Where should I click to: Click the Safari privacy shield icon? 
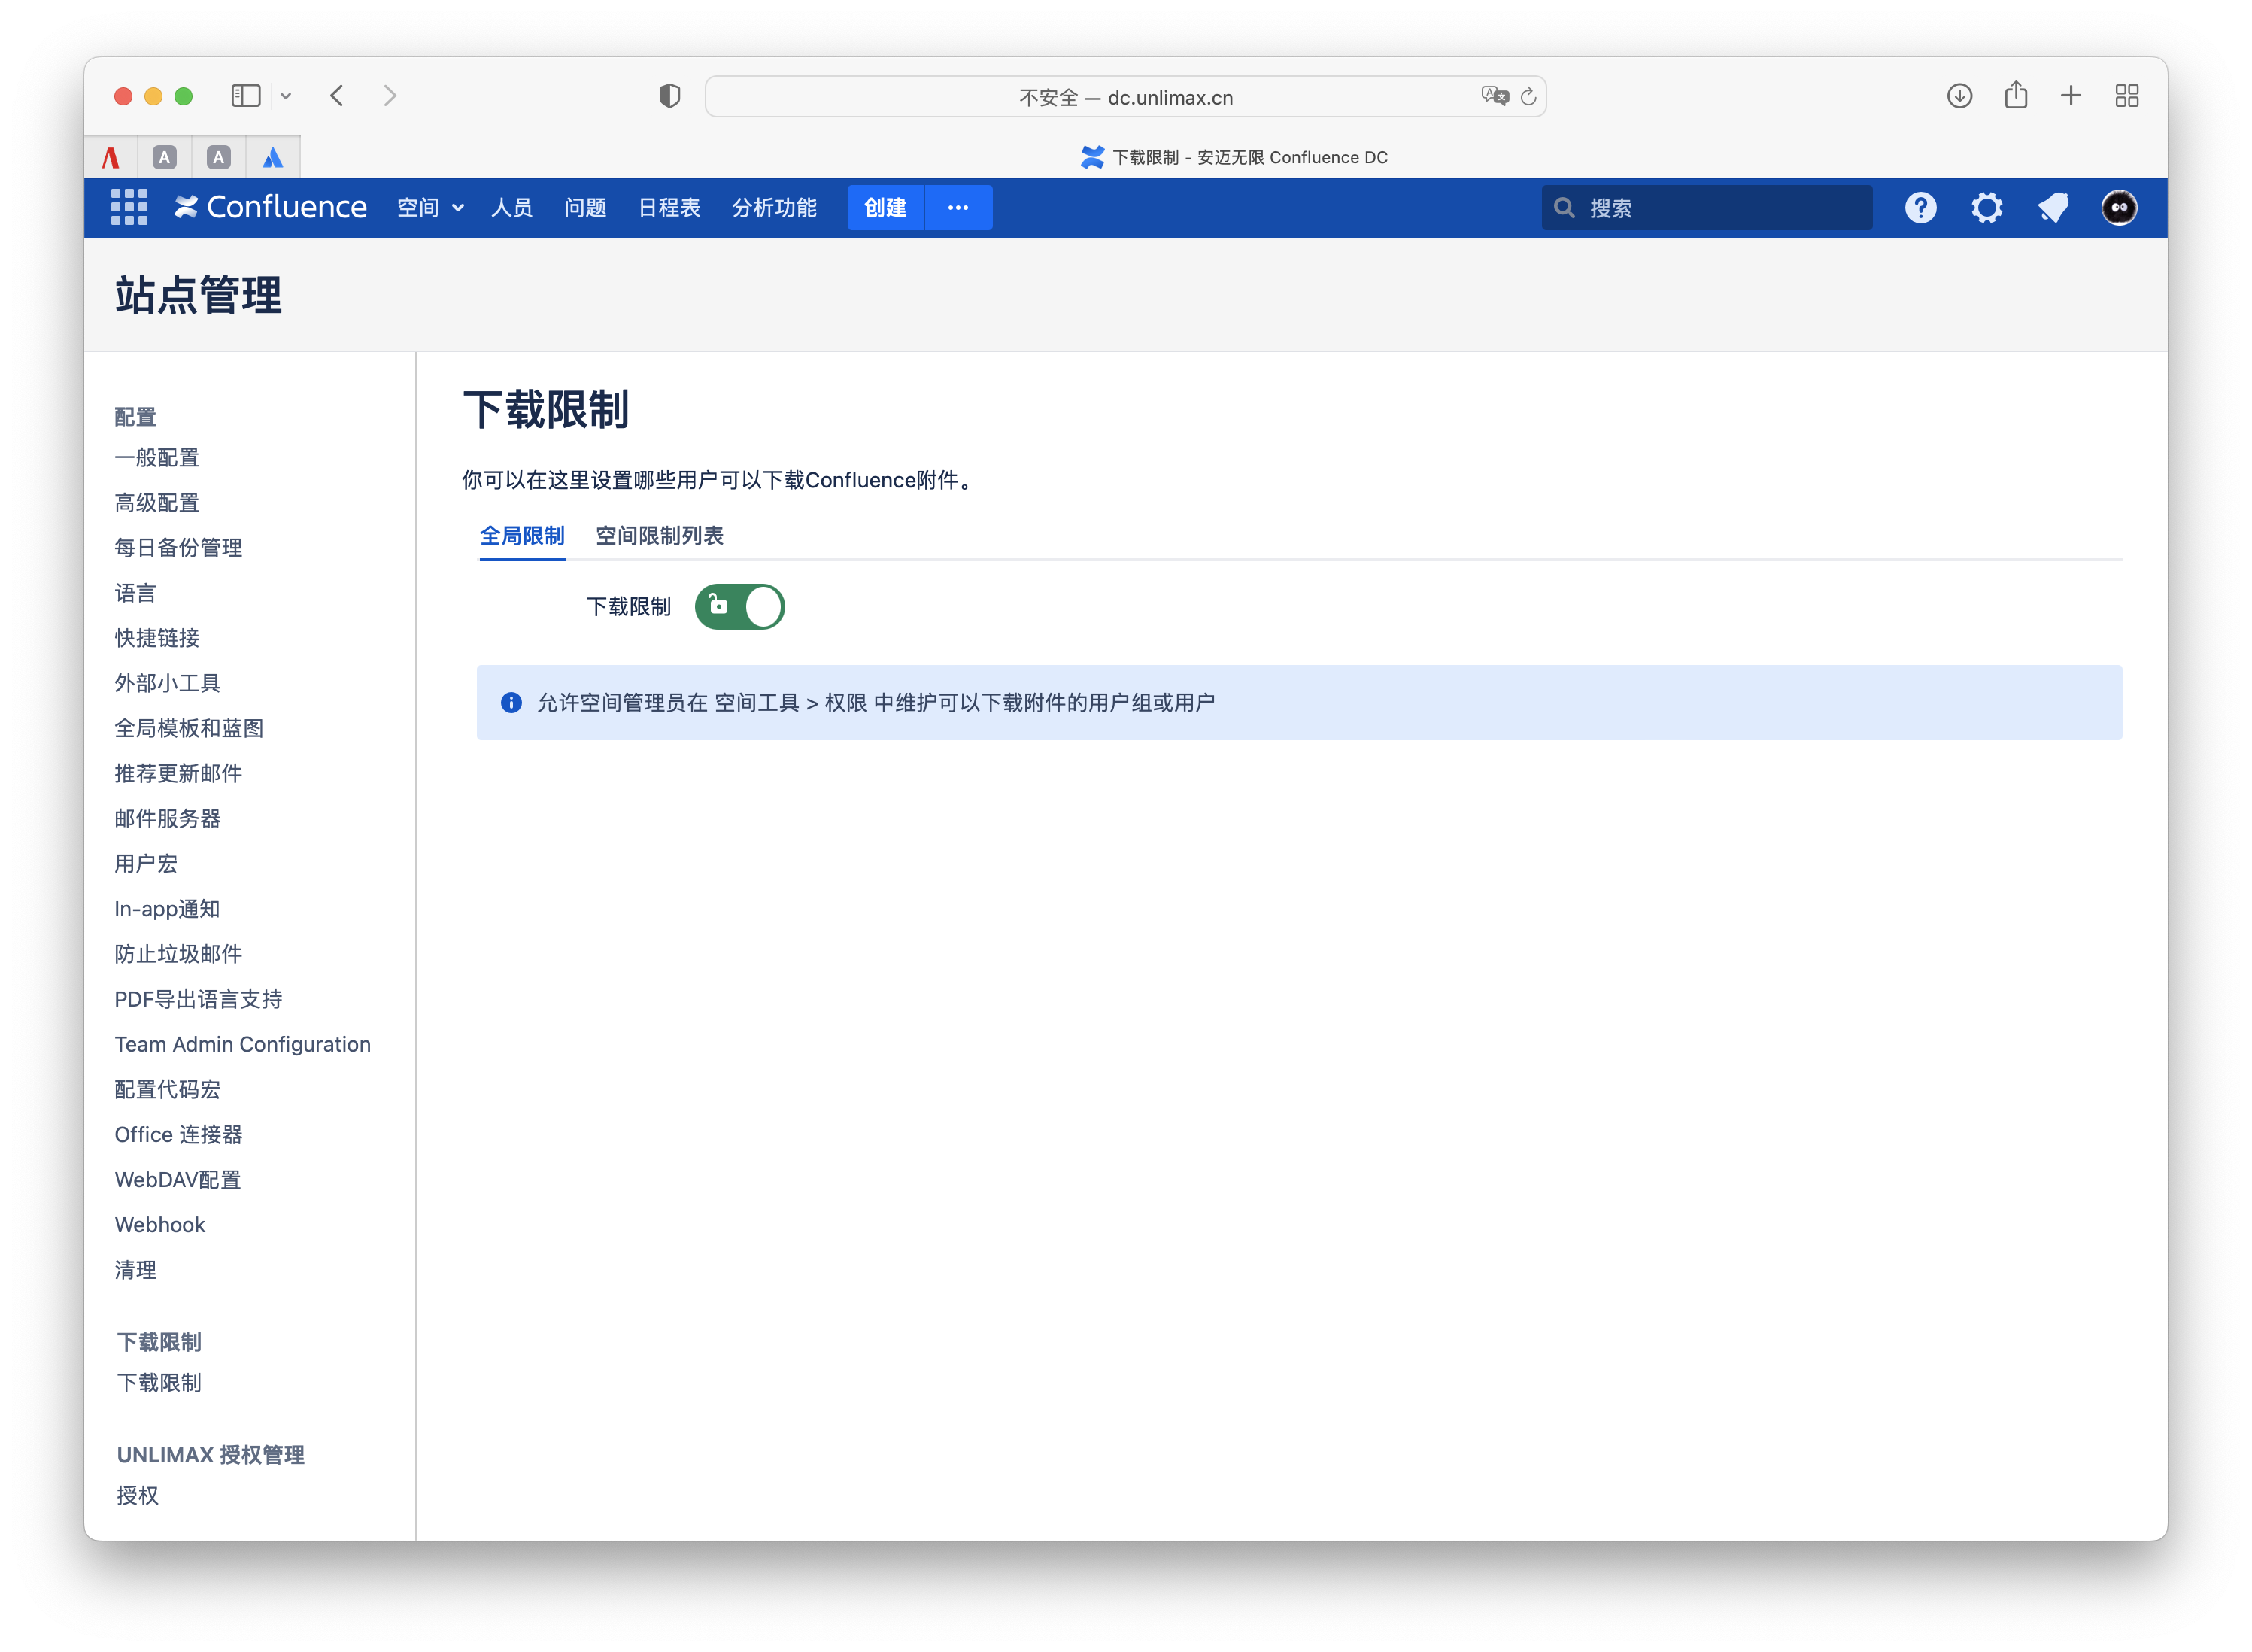coord(669,96)
